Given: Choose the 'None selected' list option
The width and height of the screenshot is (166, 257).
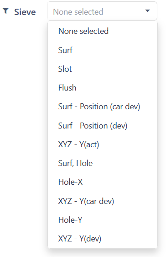Looking at the screenshot, I should point(103,31).
